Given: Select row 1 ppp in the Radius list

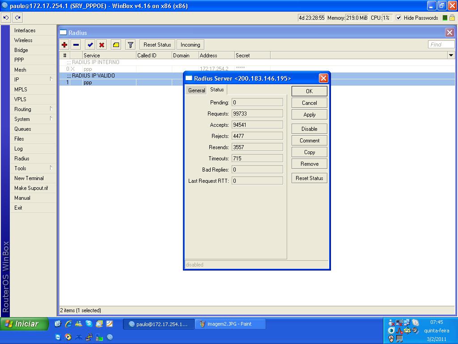Looking at the screenshot, I should [x=121, y=82].
